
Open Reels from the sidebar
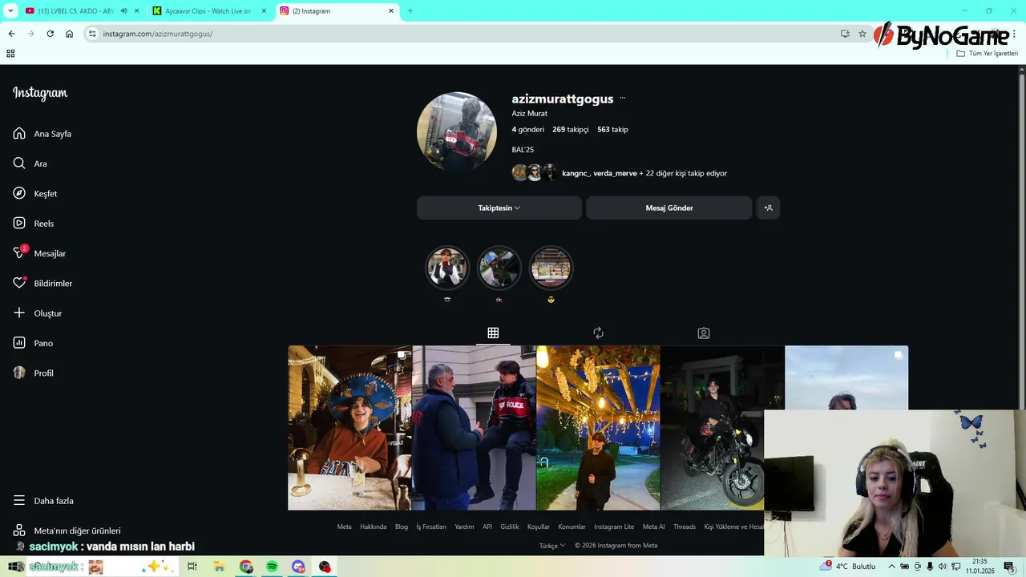[x=34, y=224]
